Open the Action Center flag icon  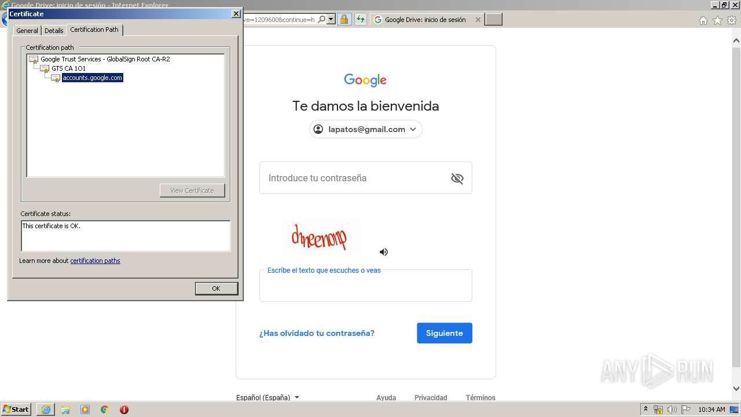[686, 409]
